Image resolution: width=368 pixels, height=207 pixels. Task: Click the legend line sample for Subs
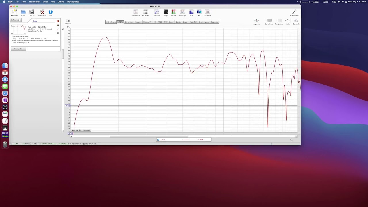click(x=185, y=140)
